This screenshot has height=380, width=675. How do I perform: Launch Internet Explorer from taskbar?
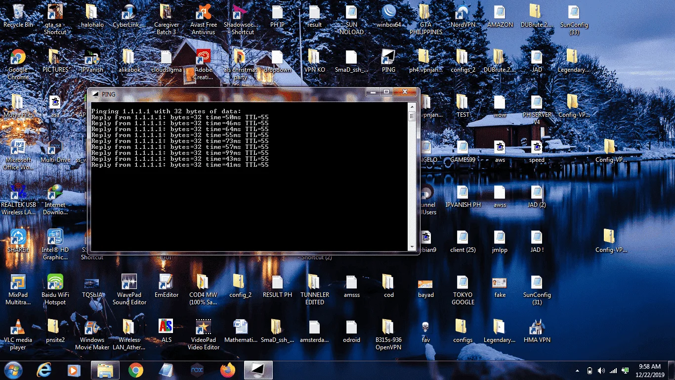coord(44,370)
